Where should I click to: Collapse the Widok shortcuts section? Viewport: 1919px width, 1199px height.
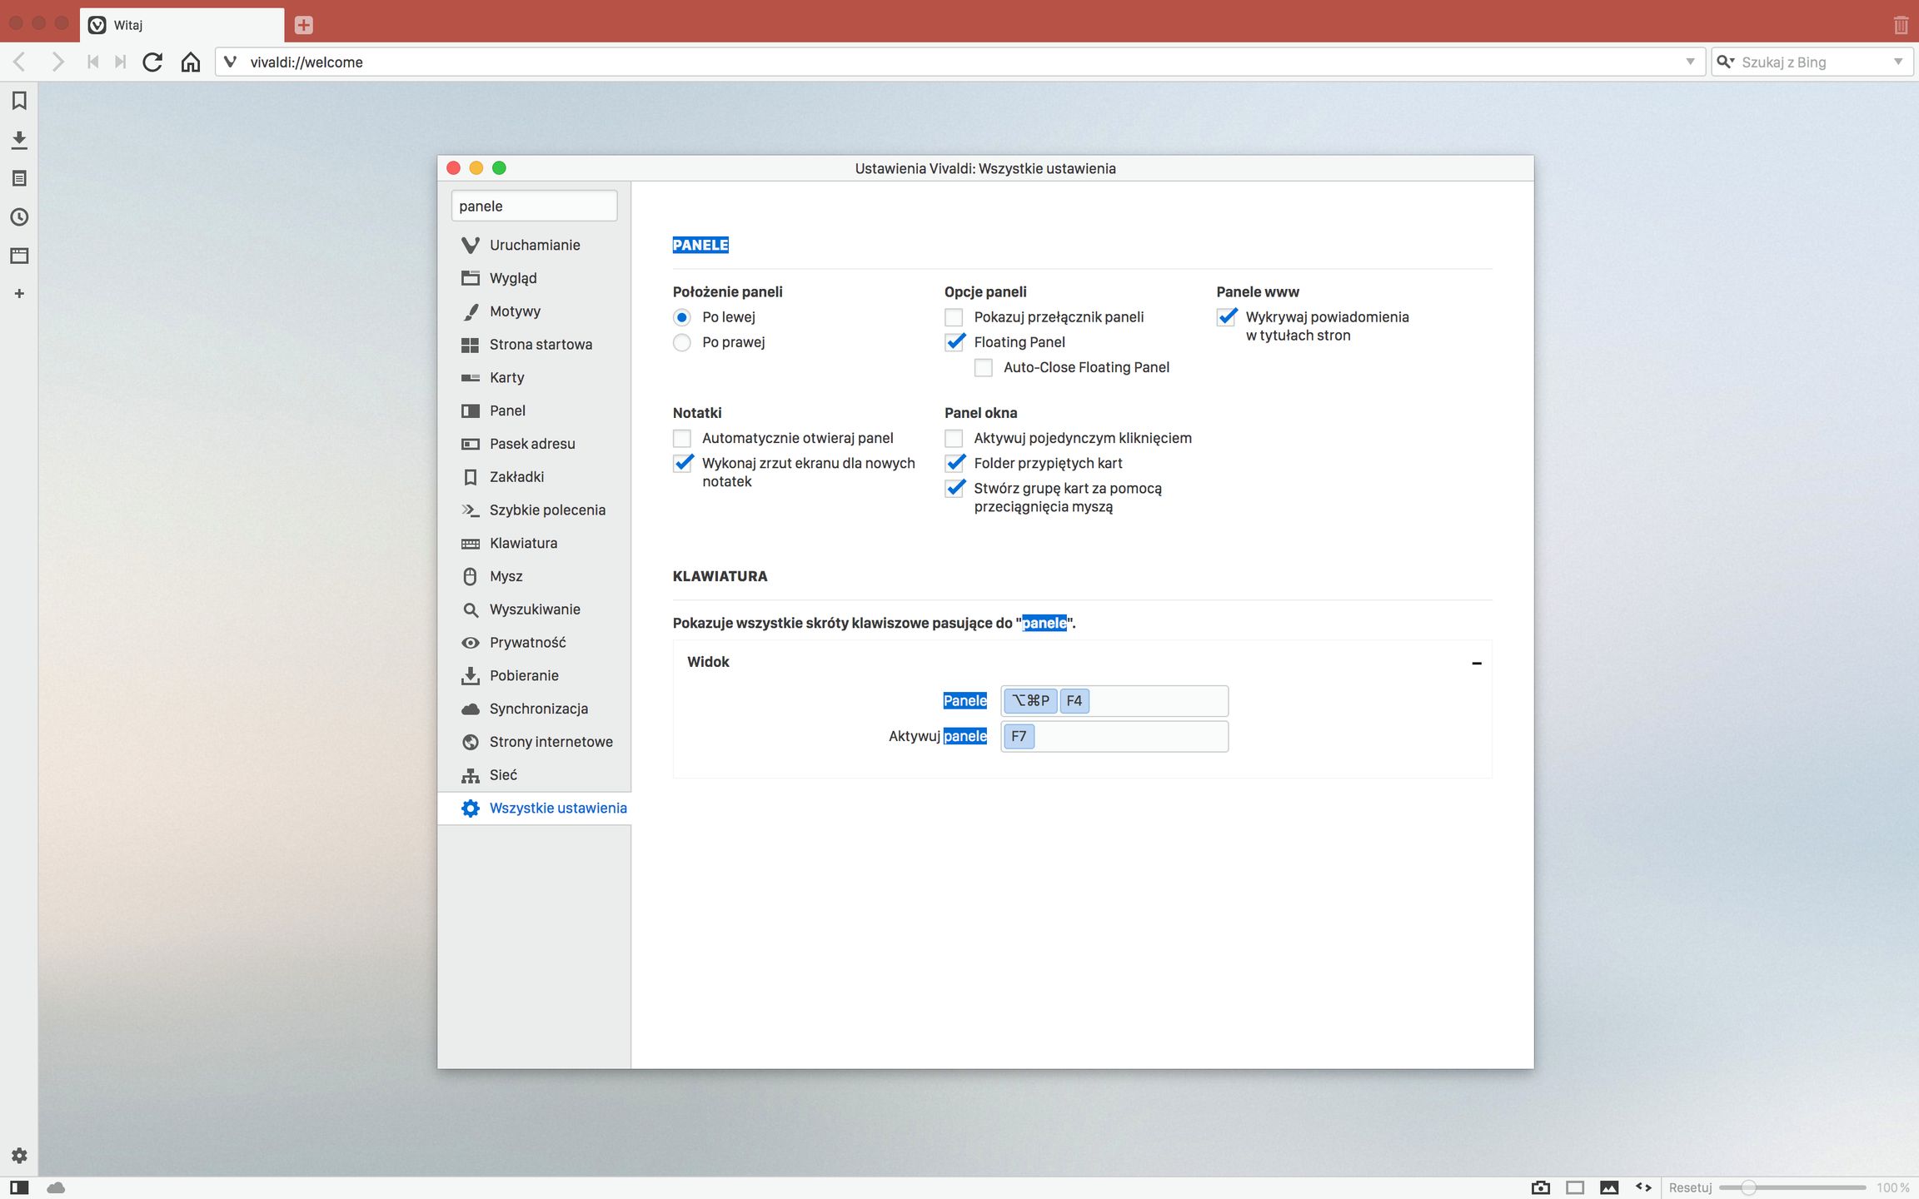click(1476, 663)
